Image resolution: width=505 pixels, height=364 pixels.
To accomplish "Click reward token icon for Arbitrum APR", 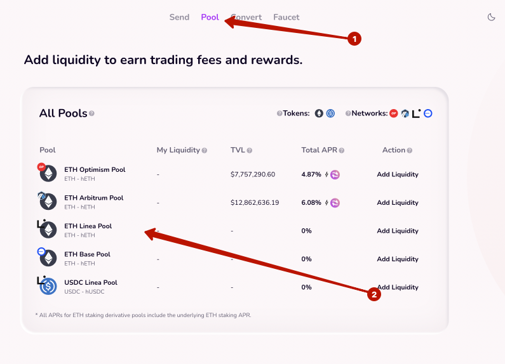I will [x=335, y=203].
